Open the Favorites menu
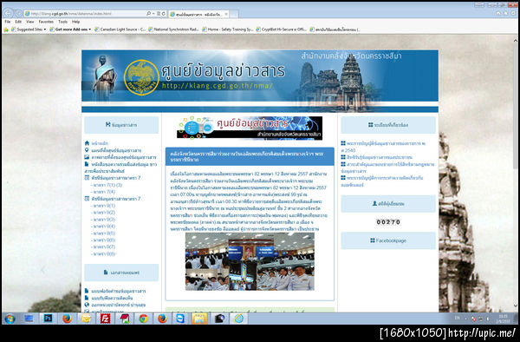This screenshot has height=342, width=520. 46,22
